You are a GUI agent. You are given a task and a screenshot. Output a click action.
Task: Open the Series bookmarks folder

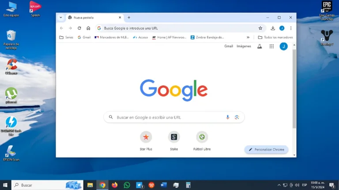66,37
